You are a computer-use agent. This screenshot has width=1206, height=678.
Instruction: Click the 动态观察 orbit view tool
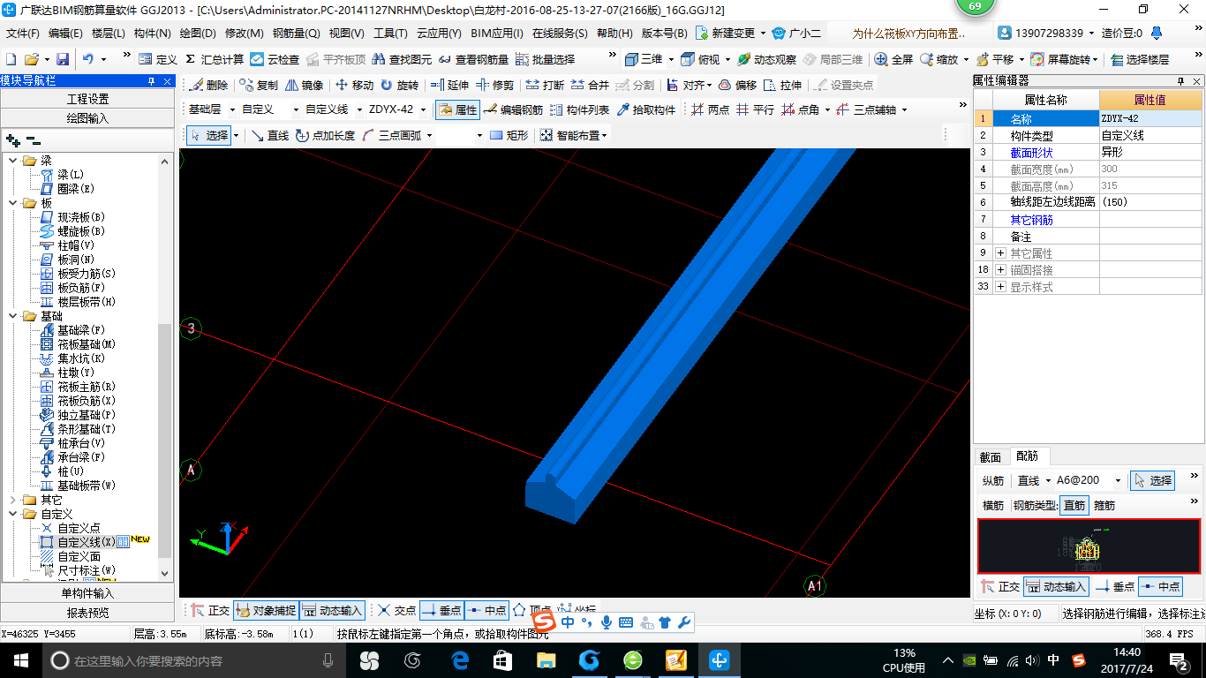click(x=766, y=59)
